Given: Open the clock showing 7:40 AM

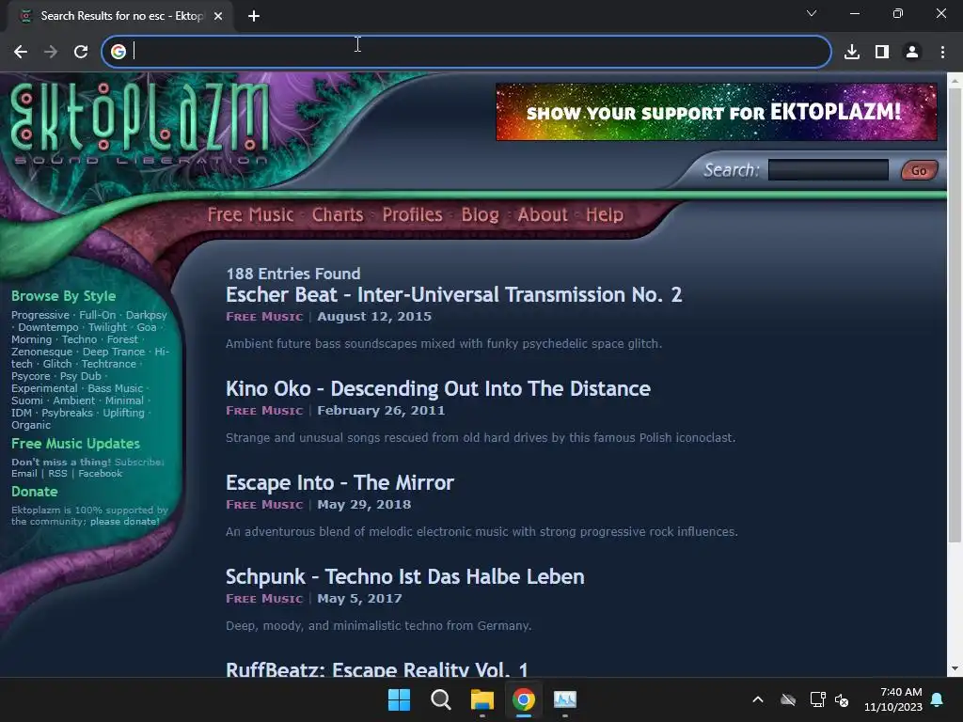Looking at the screenshot, I should pos(893,699).
